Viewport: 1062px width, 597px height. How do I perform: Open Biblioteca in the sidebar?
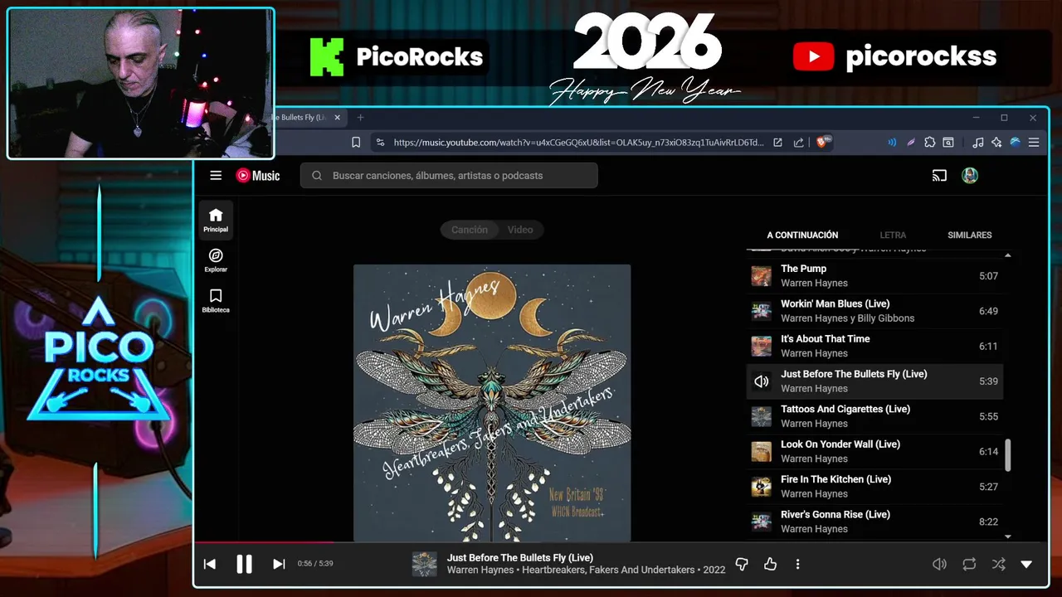tap(216, 300)
